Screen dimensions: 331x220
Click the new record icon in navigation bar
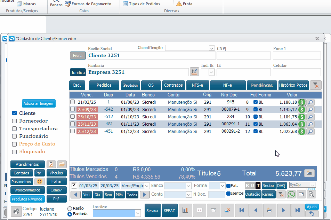pyautogui.click(x=269, y=210)
